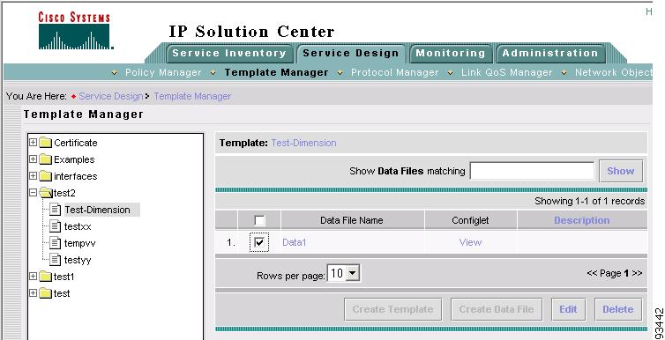Click the tempvv template document icon
This screenshot has height=340, width=665.
pyautogui.click(x=56, y=243)
